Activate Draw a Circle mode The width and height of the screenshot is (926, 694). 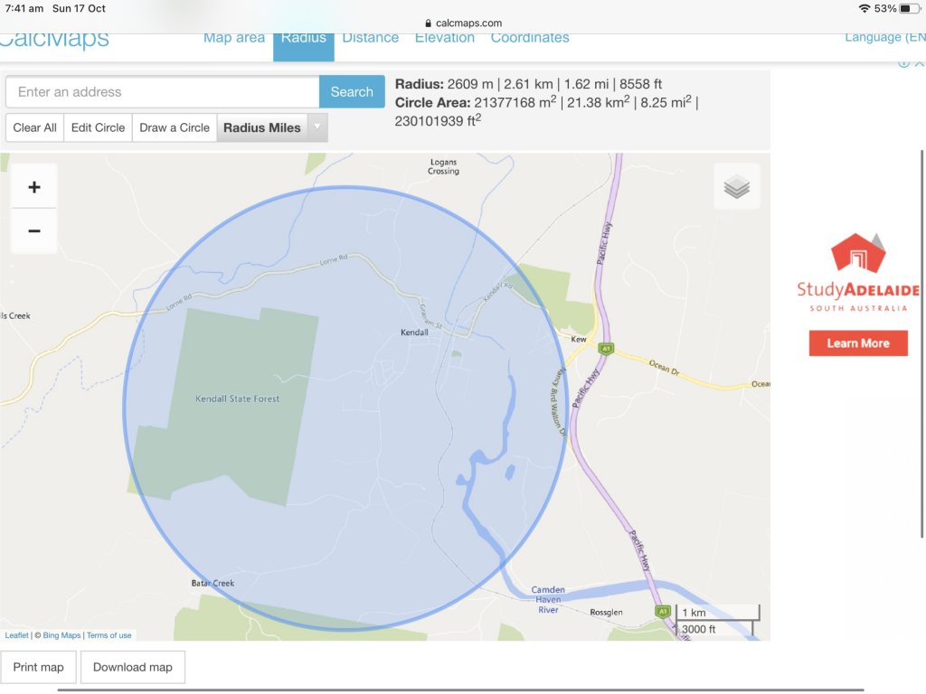tap(175, 127)
